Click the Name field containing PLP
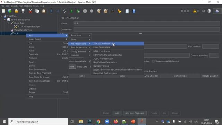 [x=147, y=24]
